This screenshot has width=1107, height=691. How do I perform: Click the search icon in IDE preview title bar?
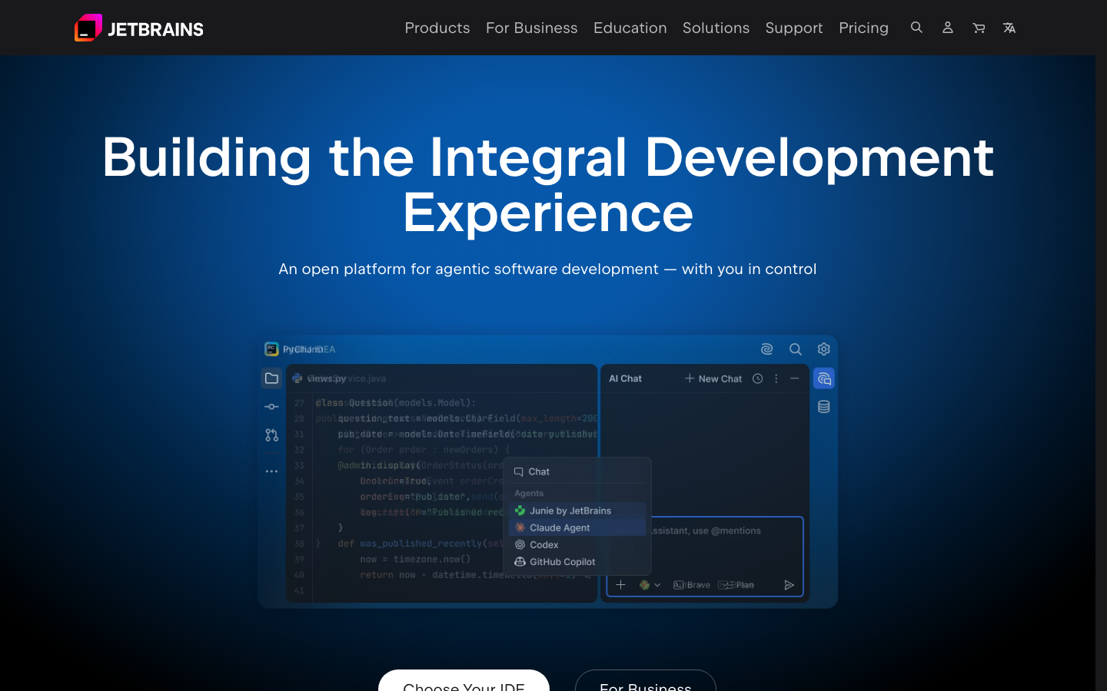(x=796, y=349)
